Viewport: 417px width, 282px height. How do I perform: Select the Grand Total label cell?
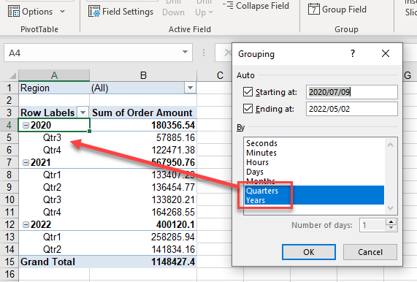pyautogui.click(x=54, y=262)
